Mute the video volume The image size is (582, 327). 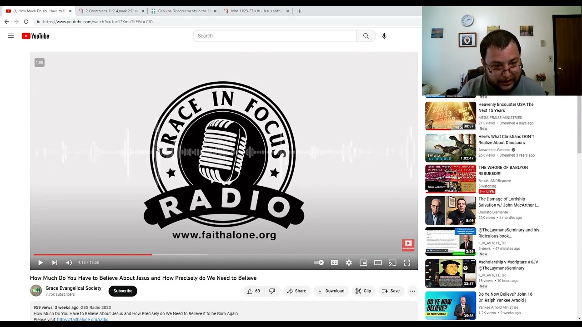tap(69, 263)
